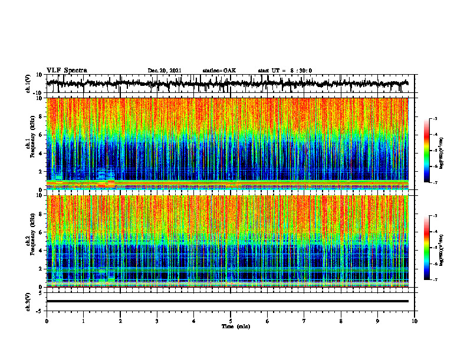467x360 pixels.
Task: Click the ch.1 frequency axis "8" tick label
Action: coord(41,116)
